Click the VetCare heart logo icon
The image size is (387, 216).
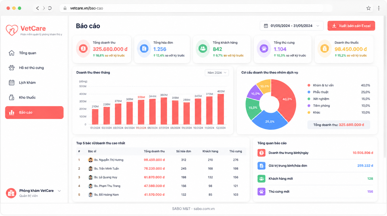point(12,30)
